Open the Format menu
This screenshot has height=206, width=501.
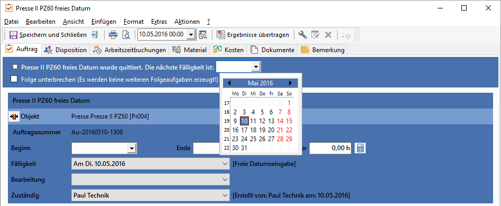pyautogui.click(x=134, y=22)
